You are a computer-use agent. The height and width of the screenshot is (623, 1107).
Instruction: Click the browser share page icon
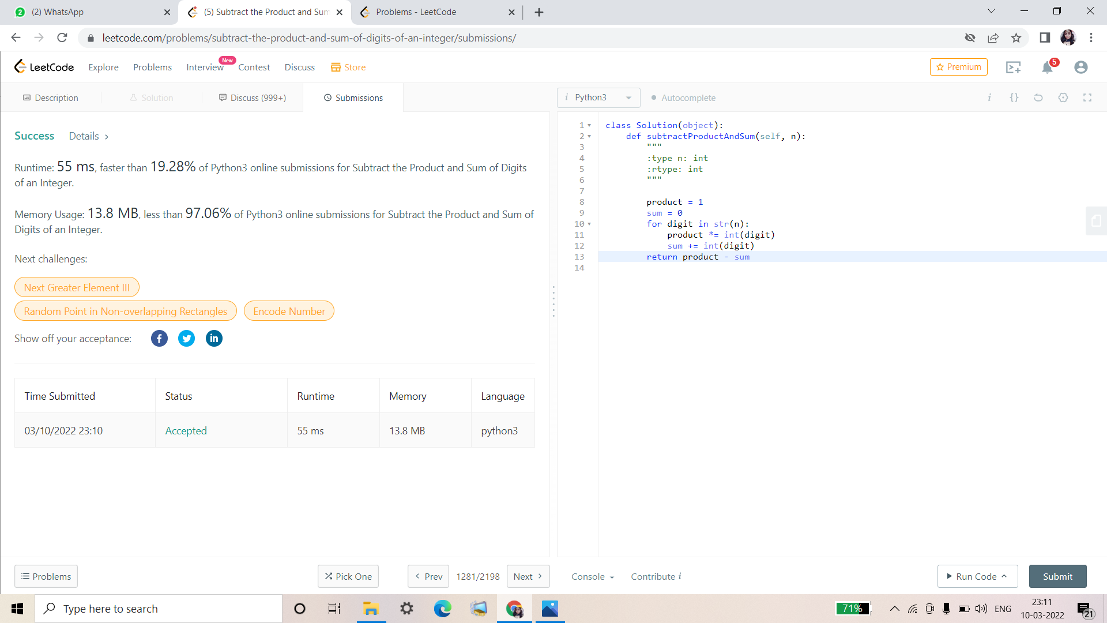(993, 38)
